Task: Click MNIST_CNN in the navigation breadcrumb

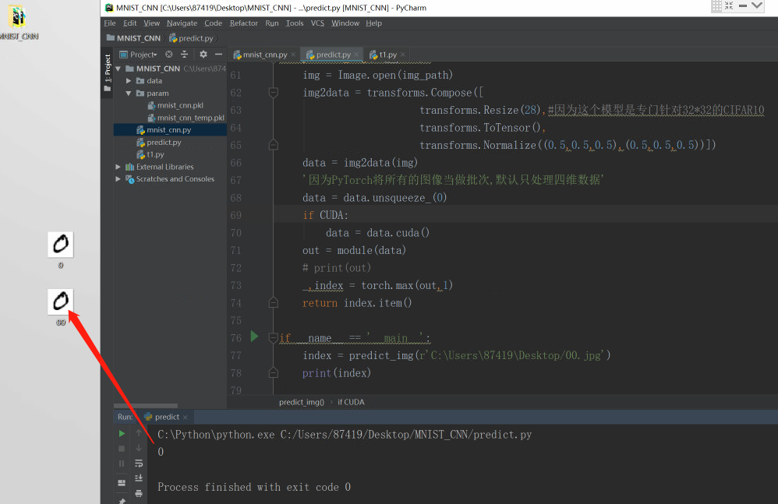Action: (133, 38)
